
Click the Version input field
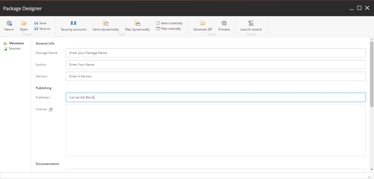pyautogui.click(x=215, y=76)
